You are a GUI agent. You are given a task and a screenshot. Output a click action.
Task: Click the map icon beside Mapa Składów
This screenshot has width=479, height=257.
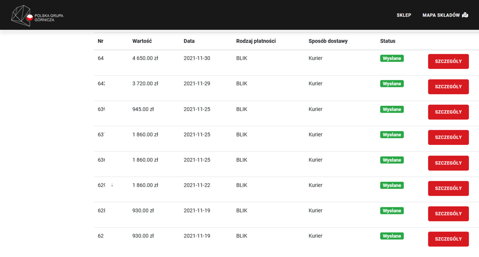[465, 15]
